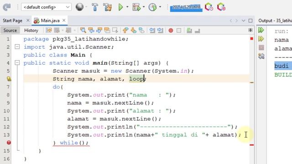Switch to the Start Page tab
Screen dimensions: 292x164
(x=12, y=20)
